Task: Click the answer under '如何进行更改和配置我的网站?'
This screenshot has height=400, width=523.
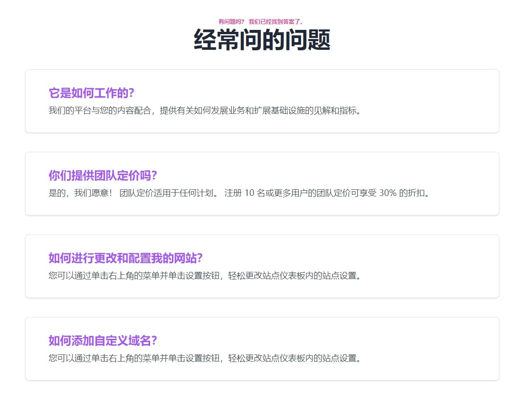Action: coord(205,276)
